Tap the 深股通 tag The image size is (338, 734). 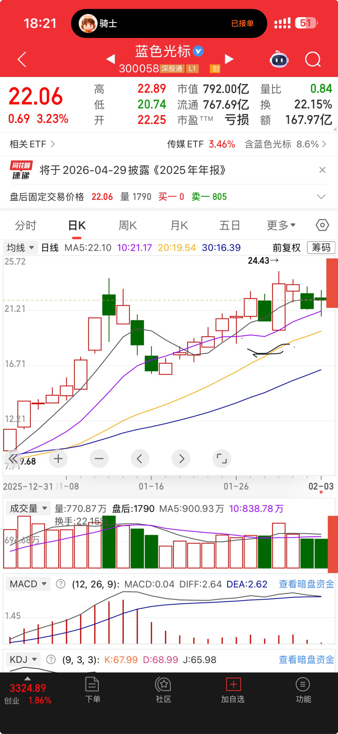click(x=172, y=69)
